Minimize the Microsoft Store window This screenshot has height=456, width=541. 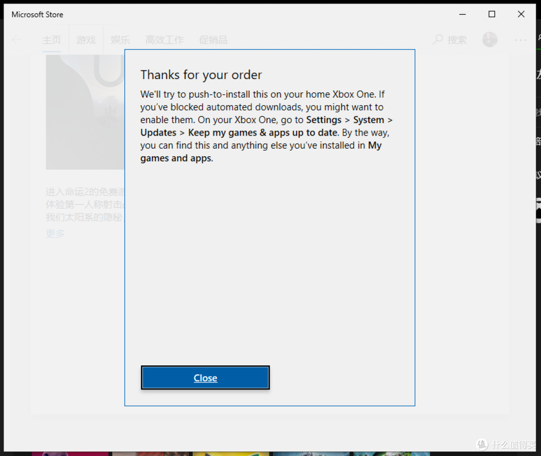[463, 14]
